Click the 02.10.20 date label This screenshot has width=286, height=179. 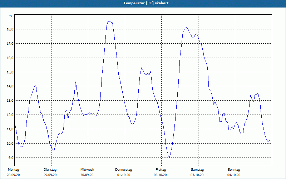[x=160, y=175]
